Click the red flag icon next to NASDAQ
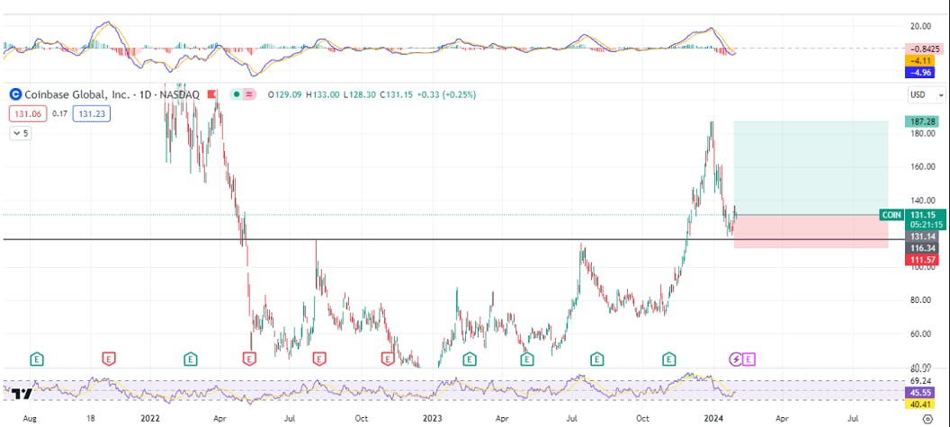 211,94
